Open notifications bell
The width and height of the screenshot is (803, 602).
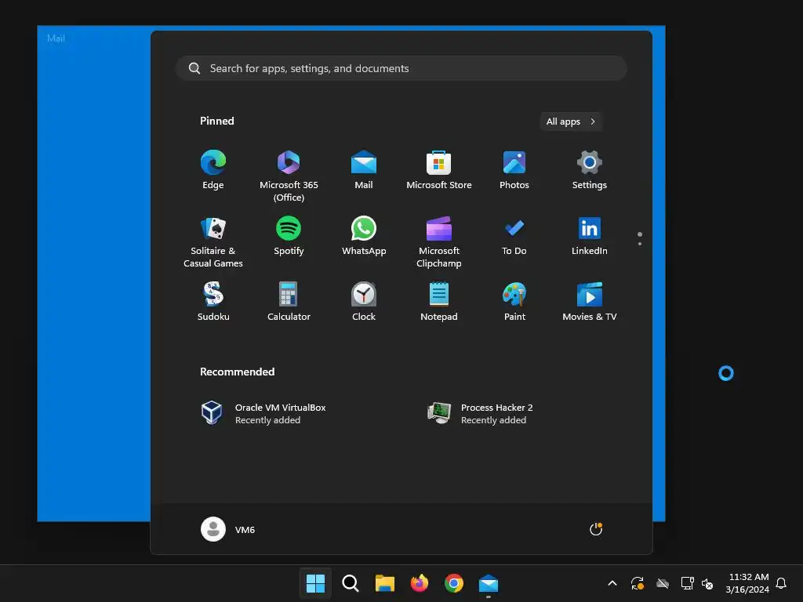point(781,583)
